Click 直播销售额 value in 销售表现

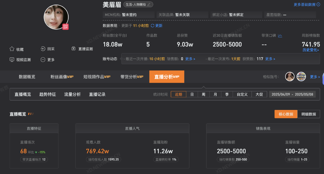(x=231, y=151)
